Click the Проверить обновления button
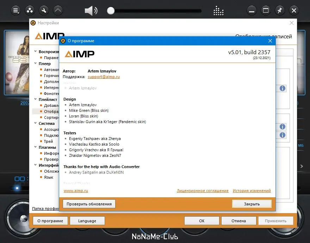This screenshot has height=243, width=310. (x=89, y=204)
